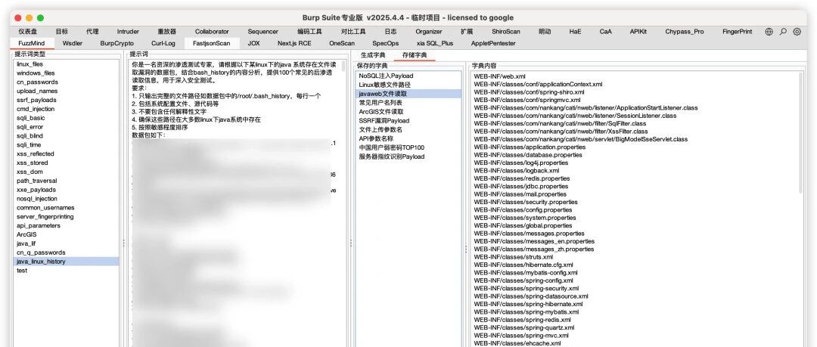Viewport: 817px width, 347px height.
Task: Switch to the 生成字典 tab
Action: click(373, 54)
